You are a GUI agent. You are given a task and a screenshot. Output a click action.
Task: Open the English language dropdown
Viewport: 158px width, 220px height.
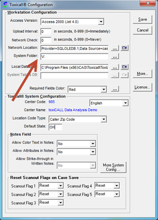click(125, 103)
